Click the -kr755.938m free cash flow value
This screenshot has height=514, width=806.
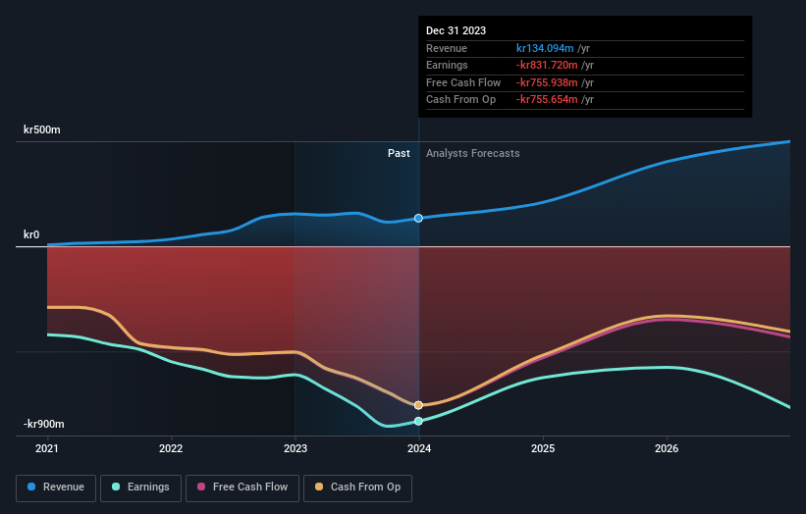[547, 82]
